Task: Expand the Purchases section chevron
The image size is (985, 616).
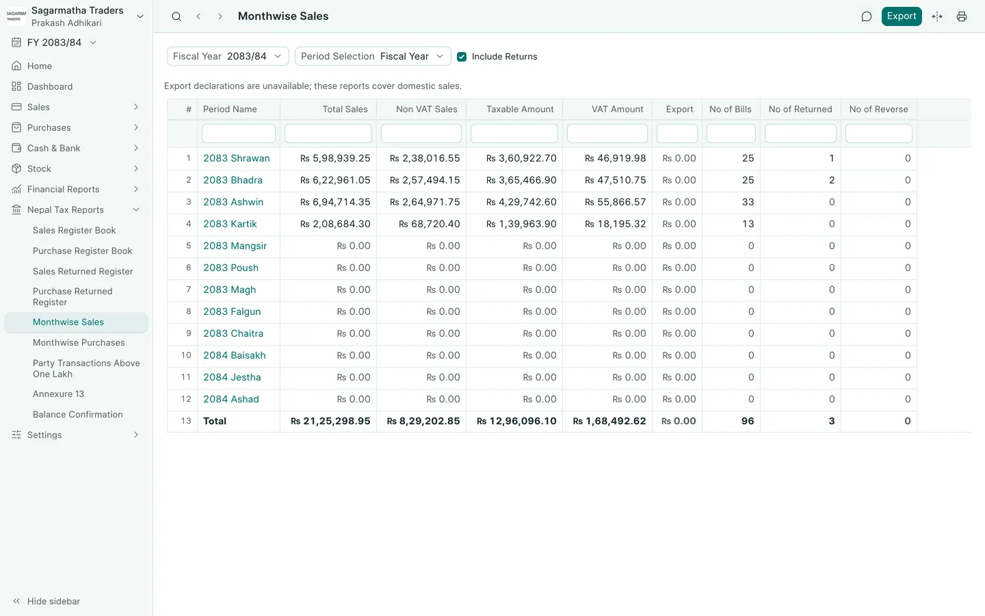Action: [136, 127]
